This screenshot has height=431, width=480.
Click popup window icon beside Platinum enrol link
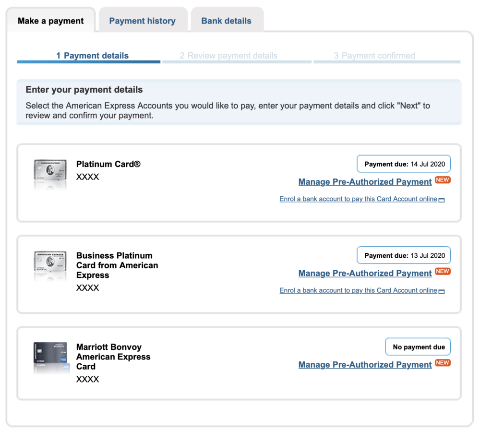point(442,200)
